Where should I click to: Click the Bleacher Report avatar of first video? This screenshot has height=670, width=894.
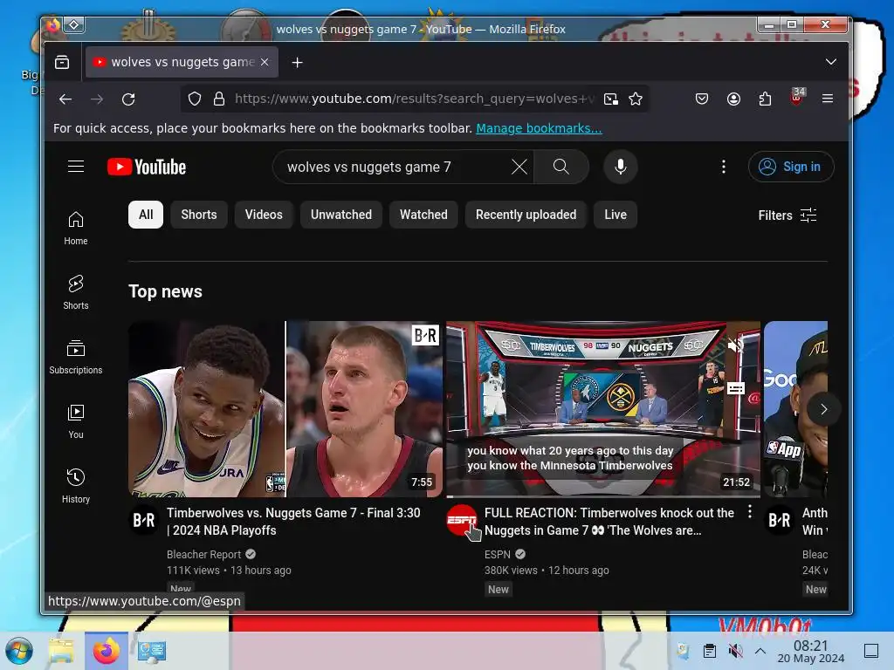pyautogui.click(x=144, y=520)
